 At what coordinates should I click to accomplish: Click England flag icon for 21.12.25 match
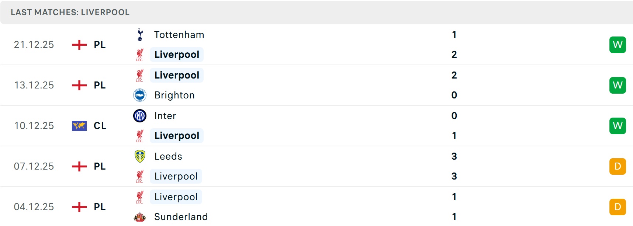coord(79,45)
